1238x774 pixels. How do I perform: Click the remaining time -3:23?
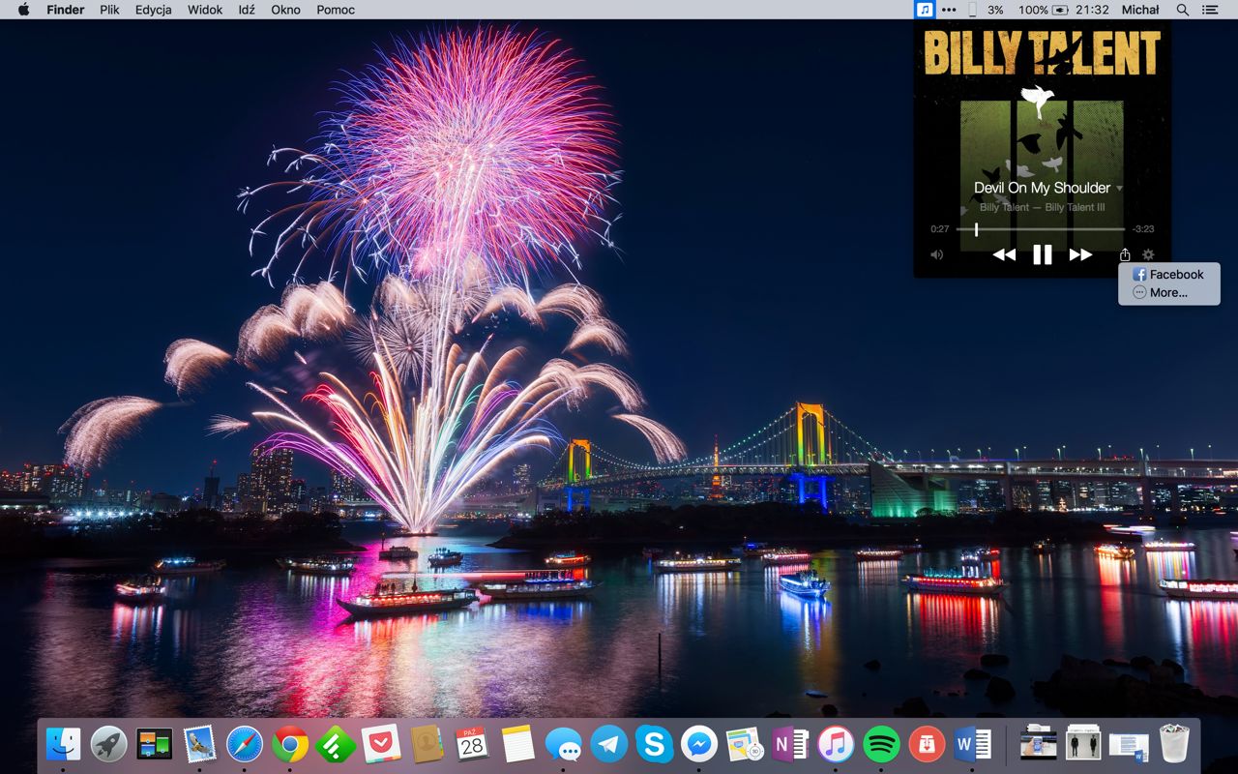[1143, 229]
